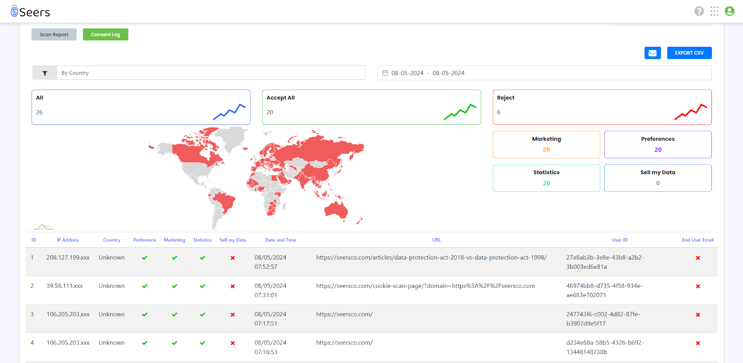Click the small chart icon below the map

(44, 227)
